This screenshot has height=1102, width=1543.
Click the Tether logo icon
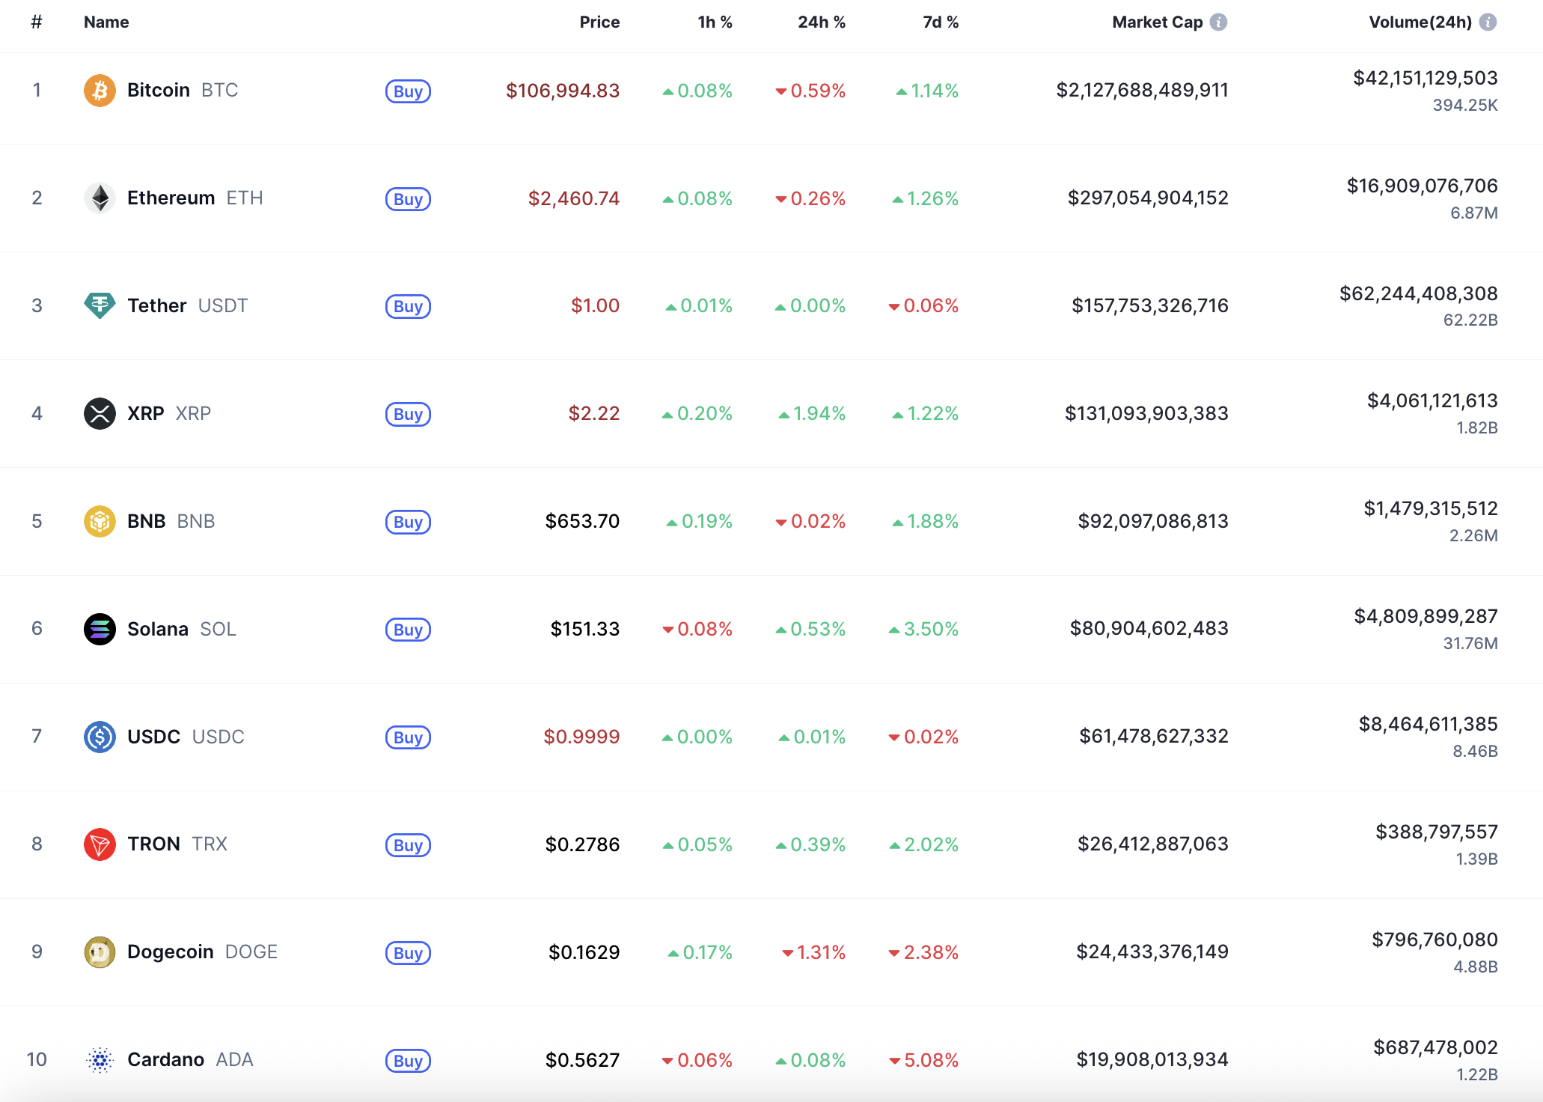[100, 305]
